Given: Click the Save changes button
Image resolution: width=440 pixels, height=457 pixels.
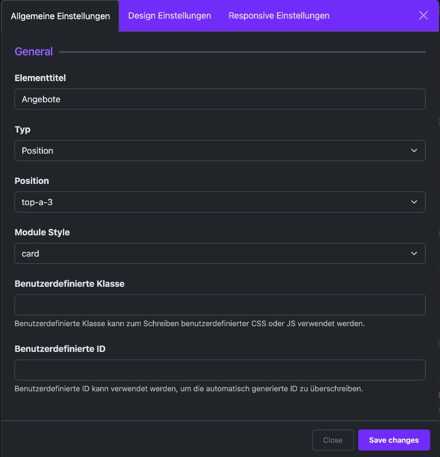Looking at the screenshot, I should coord(394,440).
